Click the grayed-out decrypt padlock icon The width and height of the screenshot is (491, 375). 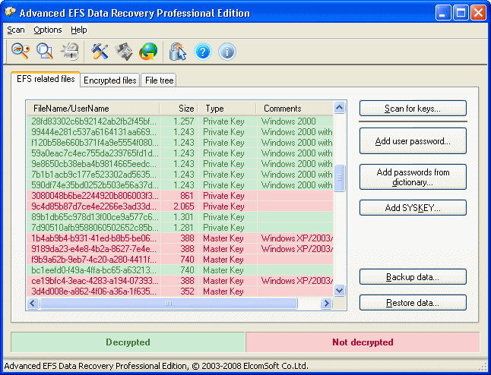tap(70, 51)
